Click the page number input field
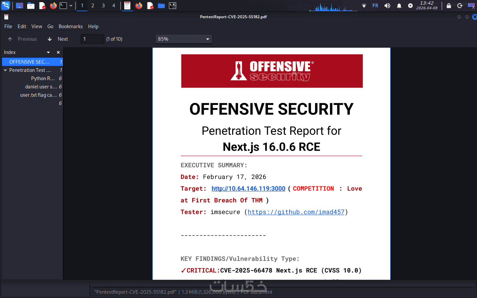The width and height of the screenshot is (477, 298). click(92, 39)
